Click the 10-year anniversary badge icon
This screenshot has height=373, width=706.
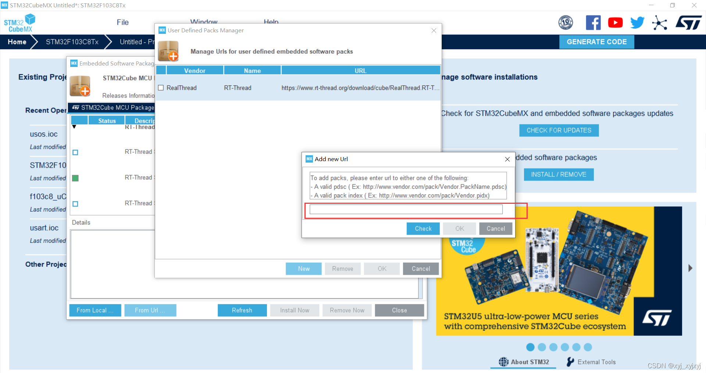coord(566,23)
